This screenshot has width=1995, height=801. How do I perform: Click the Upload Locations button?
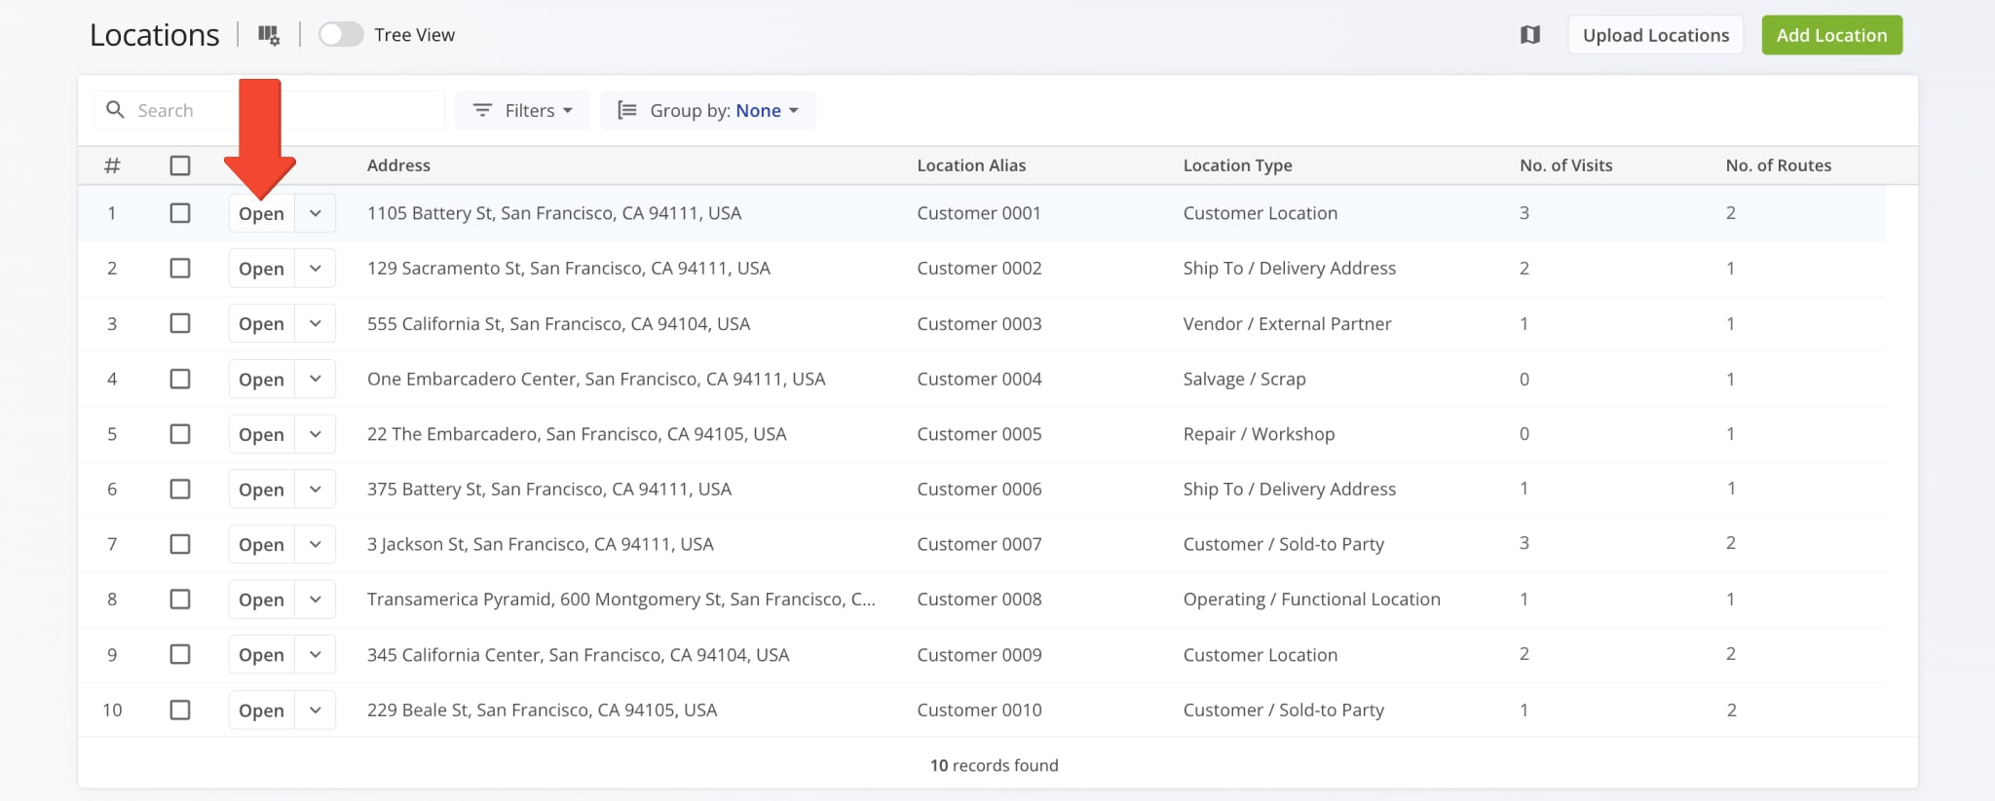1655,35
